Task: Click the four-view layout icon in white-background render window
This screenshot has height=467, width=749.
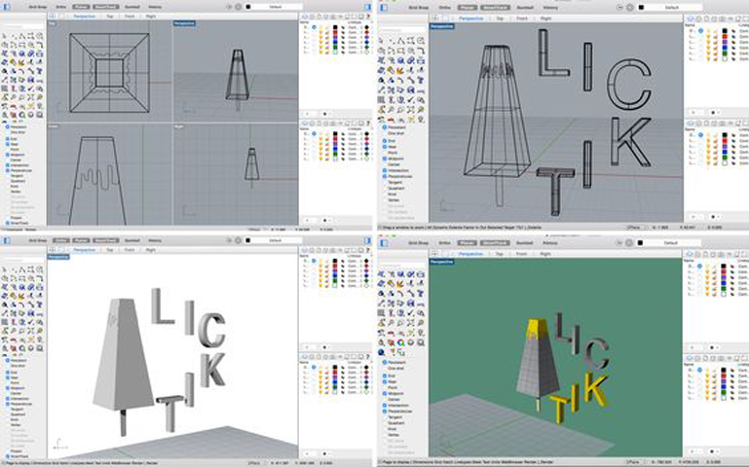Action: [52, 249]
